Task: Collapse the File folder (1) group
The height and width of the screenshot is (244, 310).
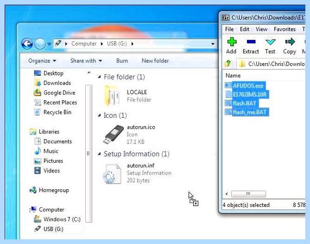Action: 99,77
